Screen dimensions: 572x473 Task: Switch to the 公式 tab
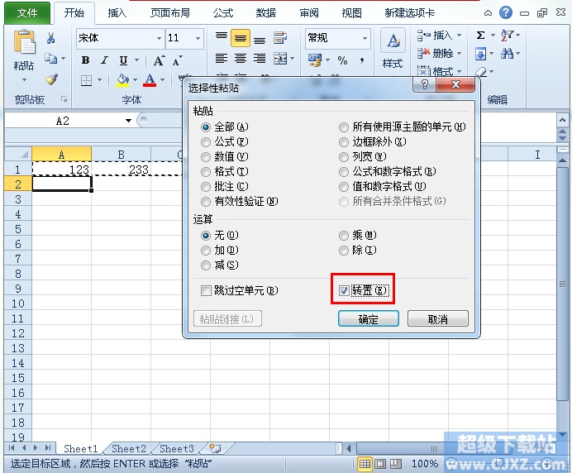pyautogui.click(x=223, y=13)
